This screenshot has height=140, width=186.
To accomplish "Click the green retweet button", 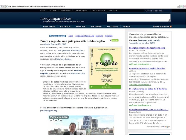I will click(x=115, y=41).
